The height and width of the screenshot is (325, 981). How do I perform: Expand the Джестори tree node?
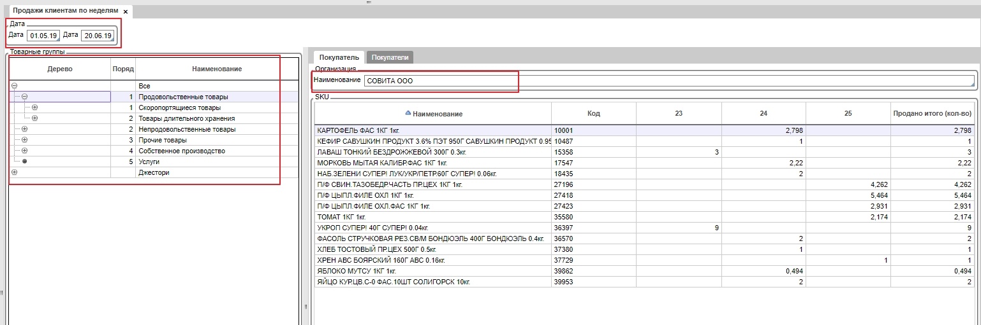(x=15, y=172)
